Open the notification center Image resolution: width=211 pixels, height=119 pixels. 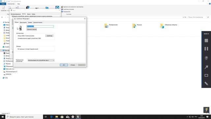[x=207, y=117]
